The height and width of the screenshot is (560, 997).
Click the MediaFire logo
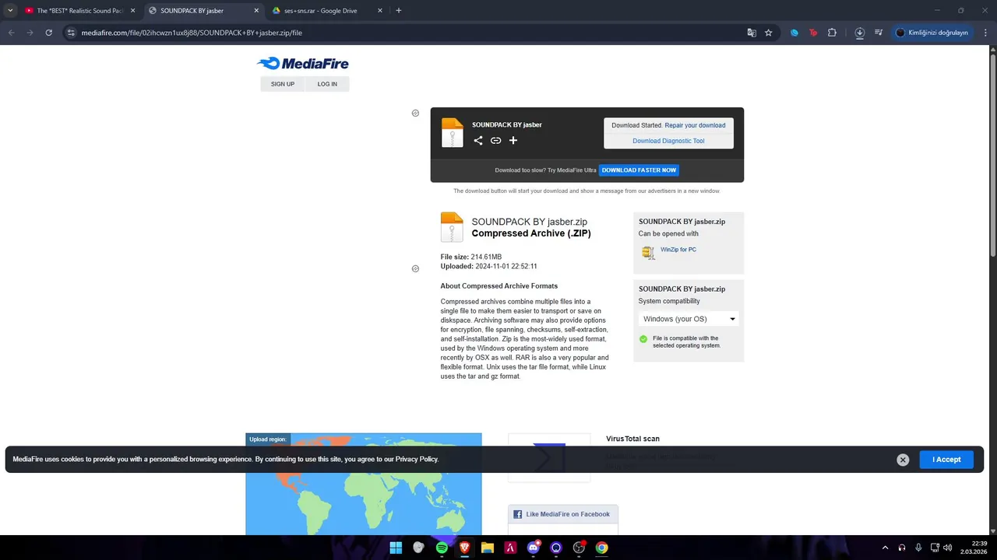[x=303, y=64]
